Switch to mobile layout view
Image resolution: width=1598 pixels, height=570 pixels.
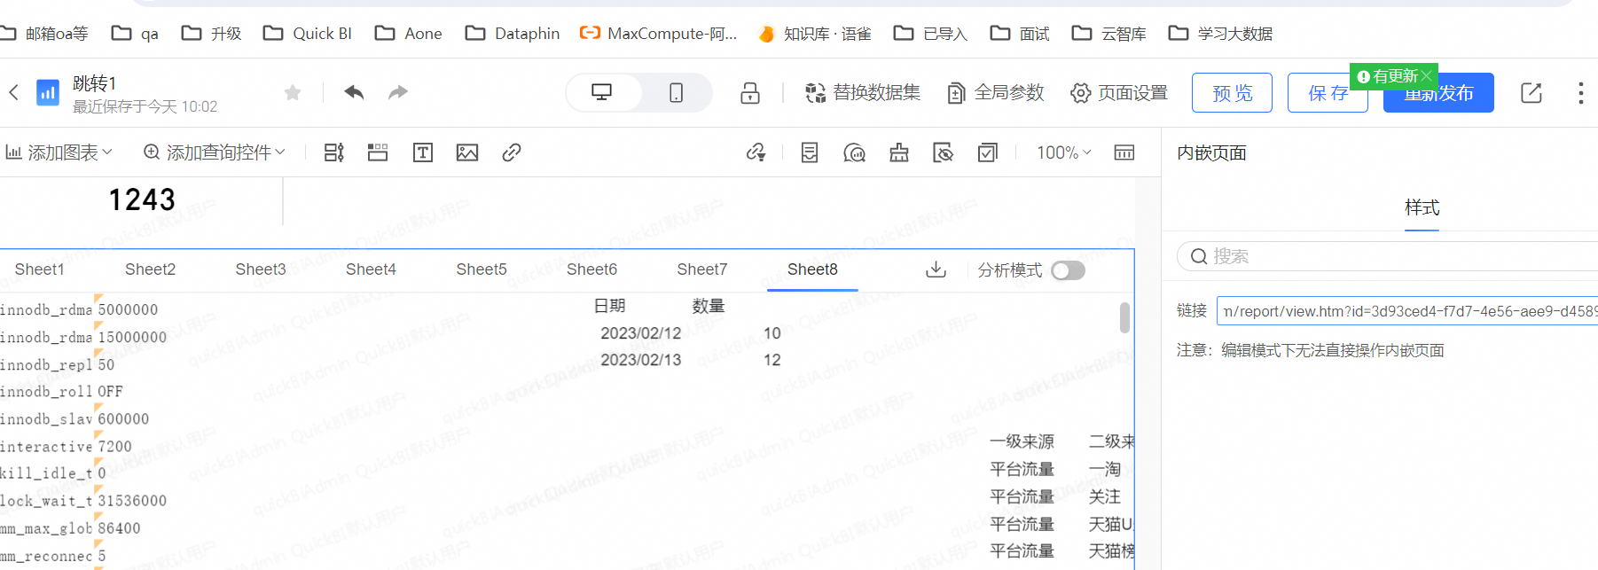pyautogui.click(x=676, y=93)
